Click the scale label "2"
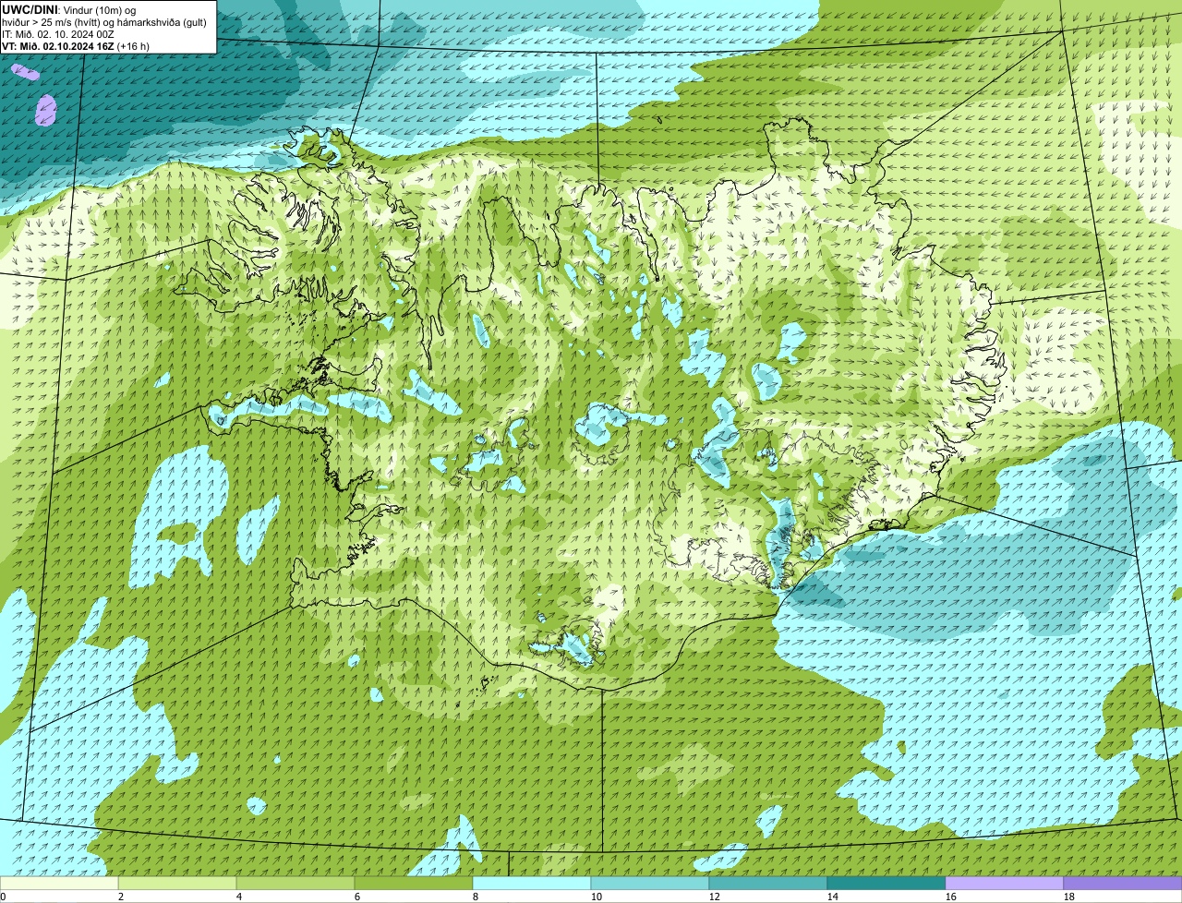The image size is (1182, 903). click(120, 897)
